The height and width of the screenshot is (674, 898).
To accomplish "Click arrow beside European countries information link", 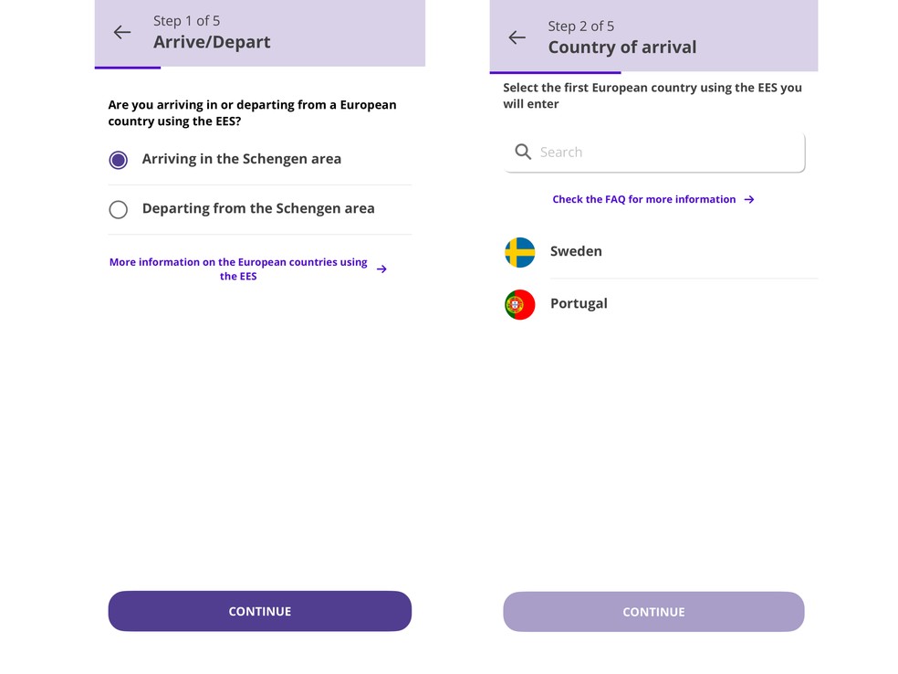I will (x=381, y=269).
